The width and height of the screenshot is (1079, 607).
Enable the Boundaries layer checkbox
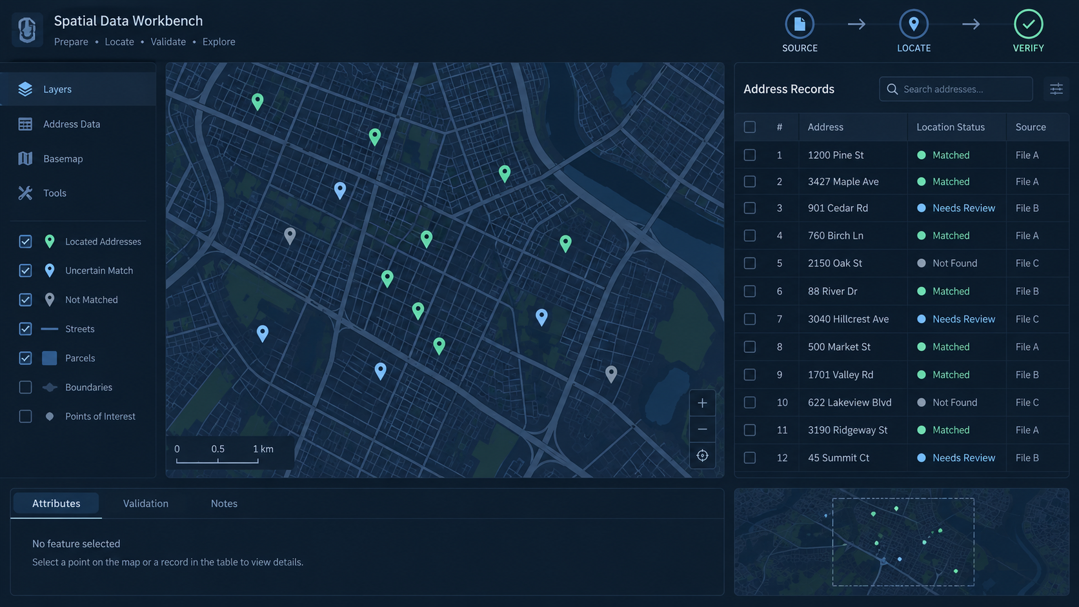point(25,387)
